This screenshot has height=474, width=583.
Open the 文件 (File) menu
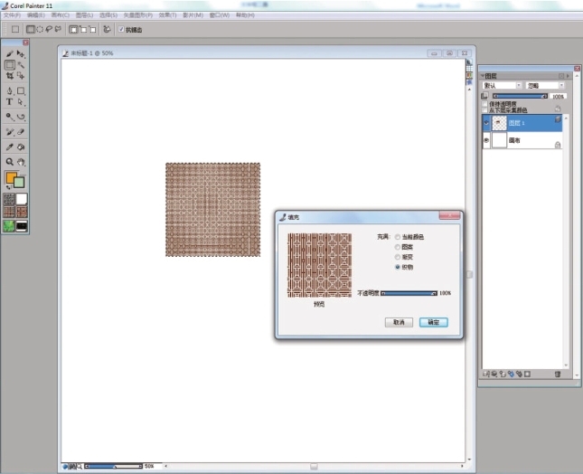tap(12, 15)
